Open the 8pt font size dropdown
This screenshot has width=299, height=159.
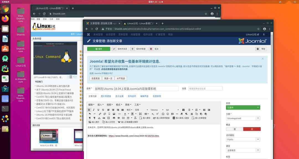[x=172, y=110]
